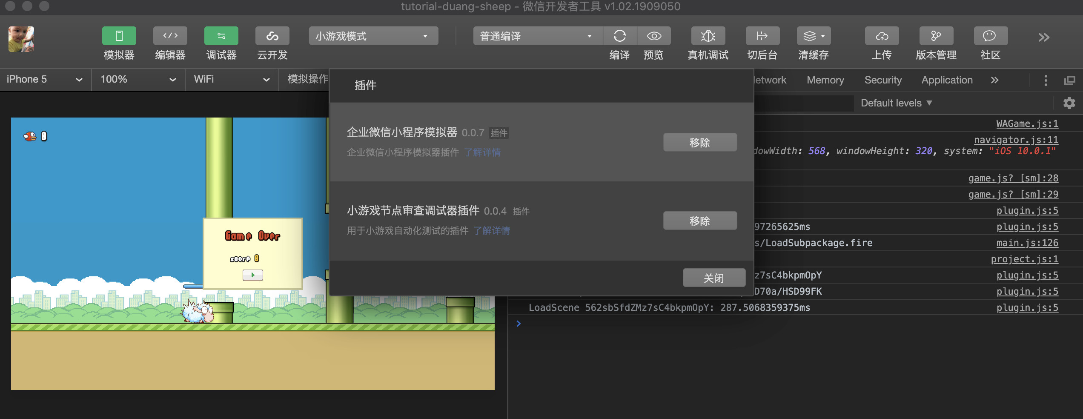Open the iPhone 5 device dropdown
The image size is (1083, 419).
pos(45,80)
